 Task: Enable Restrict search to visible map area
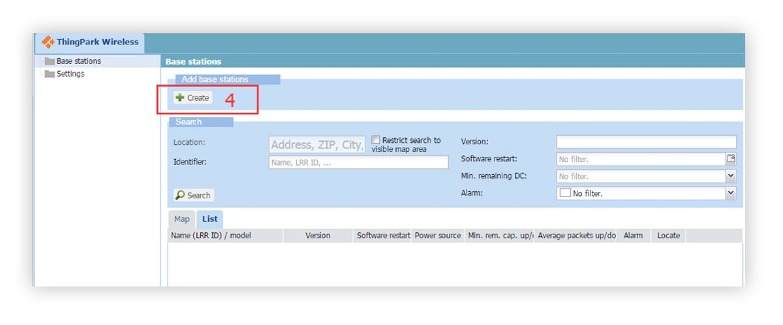pyautogui.click(x=376, y=140)
